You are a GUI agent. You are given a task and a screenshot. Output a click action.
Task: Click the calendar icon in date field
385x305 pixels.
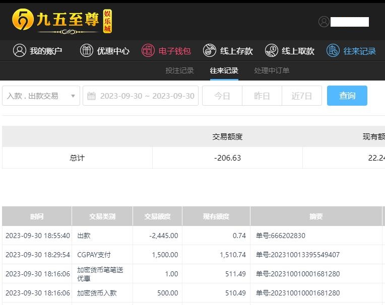pos(91,96)
